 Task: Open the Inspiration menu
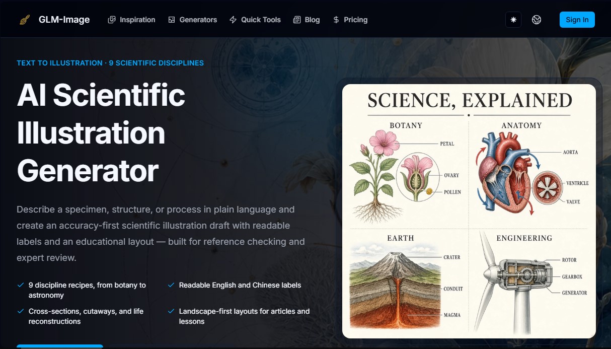coord(131,20)
